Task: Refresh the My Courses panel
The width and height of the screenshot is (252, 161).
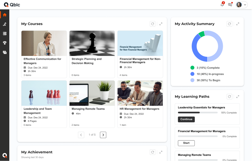Action: [153, 24]
